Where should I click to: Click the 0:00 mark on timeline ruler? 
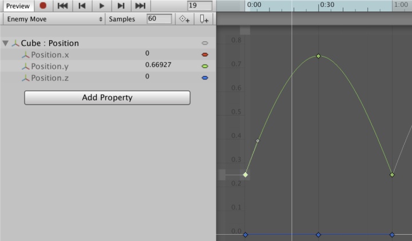point(254,5)
